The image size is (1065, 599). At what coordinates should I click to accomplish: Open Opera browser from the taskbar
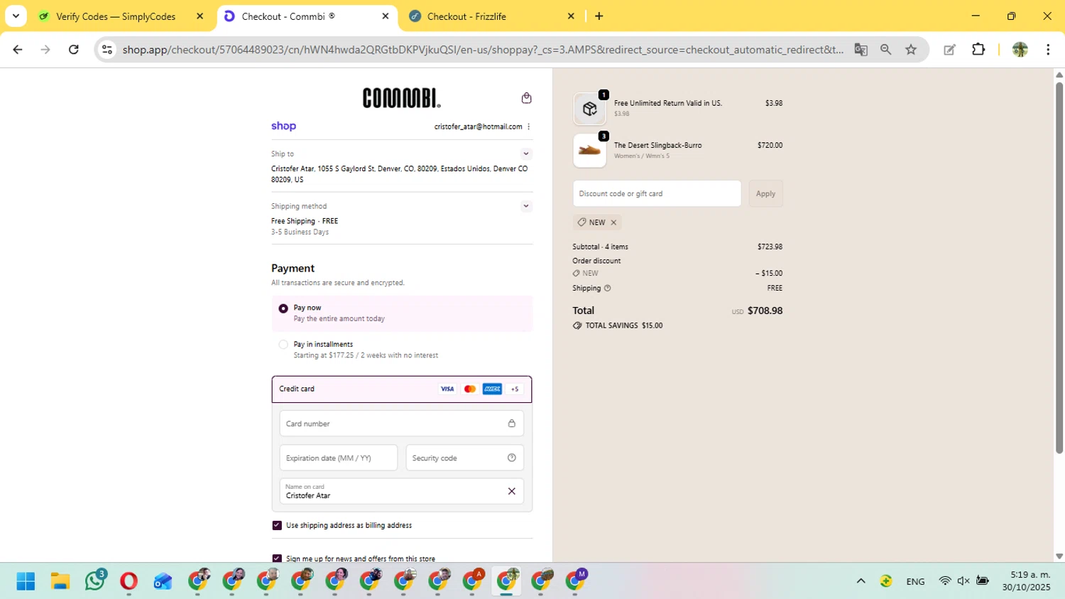click(129, 581)
